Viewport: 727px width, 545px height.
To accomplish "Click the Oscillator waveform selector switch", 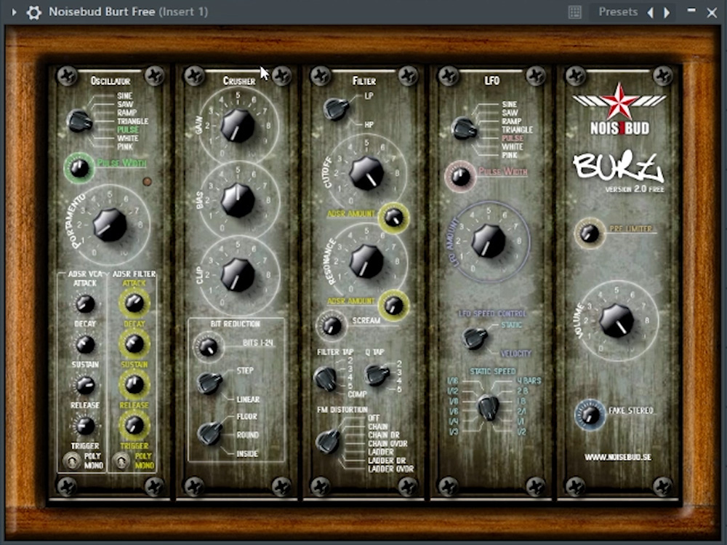I will [x=79, y=121].
